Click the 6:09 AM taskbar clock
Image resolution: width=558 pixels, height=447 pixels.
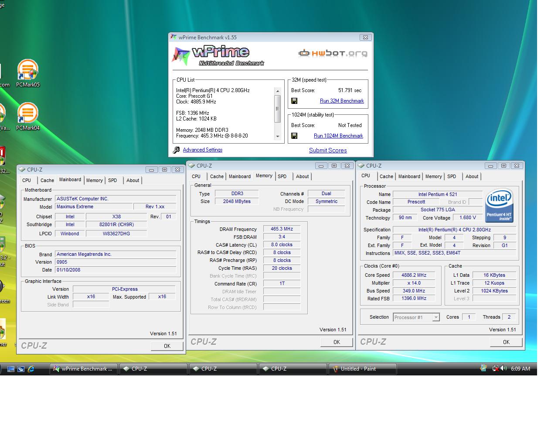[x=521, y=369]
